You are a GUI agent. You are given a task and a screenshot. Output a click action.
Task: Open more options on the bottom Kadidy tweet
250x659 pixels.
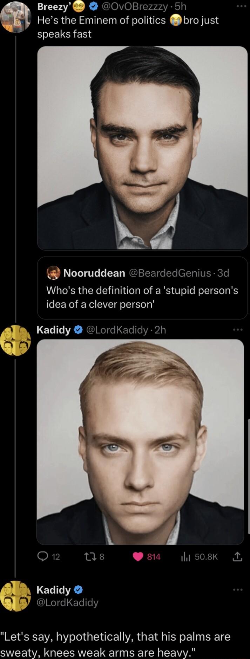238,590
